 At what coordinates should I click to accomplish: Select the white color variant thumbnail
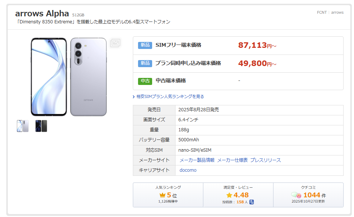(x=23, y=126)
